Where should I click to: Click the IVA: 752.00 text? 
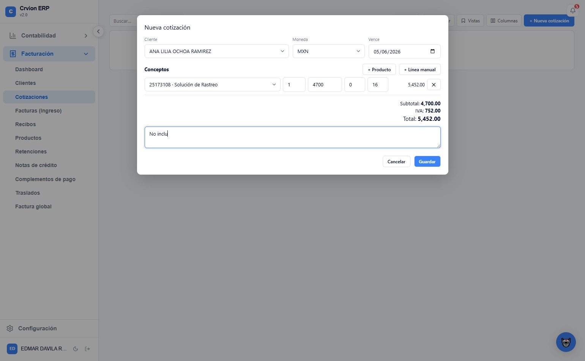[x=427, y=111]
